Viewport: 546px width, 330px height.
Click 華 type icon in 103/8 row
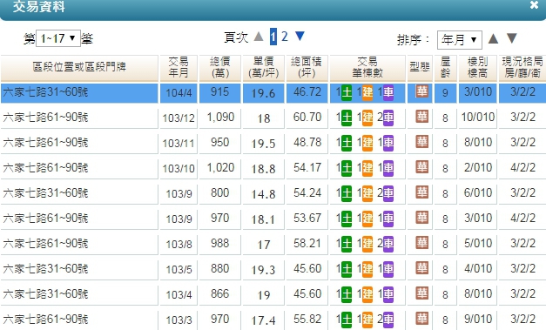[421, 243]
